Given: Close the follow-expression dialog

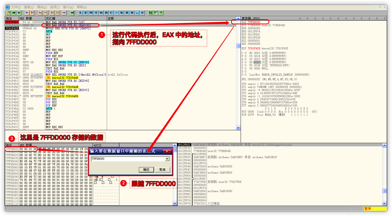Looking at the screenshot, I should [167, 151].
